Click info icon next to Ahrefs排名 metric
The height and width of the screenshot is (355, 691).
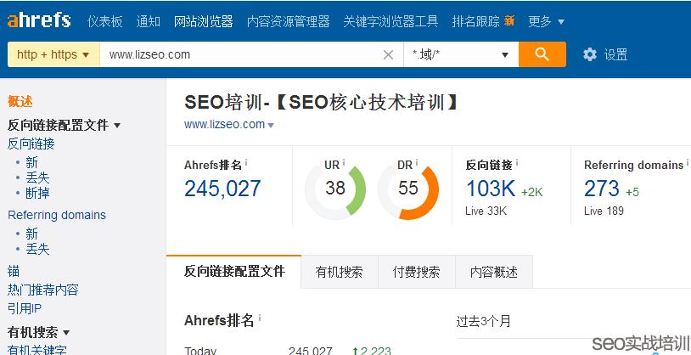(246, 163)
